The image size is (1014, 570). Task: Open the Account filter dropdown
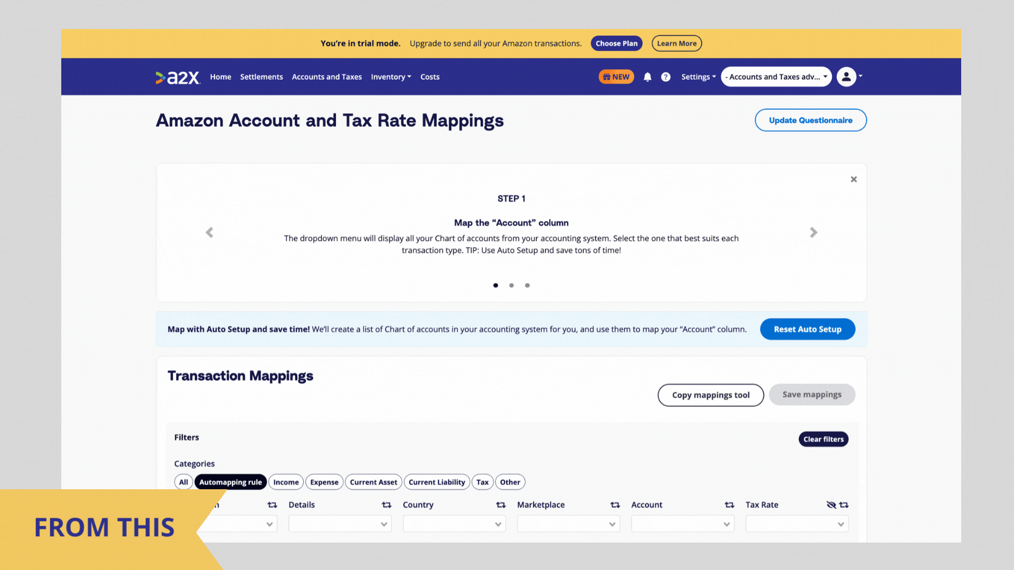(683, 524)
